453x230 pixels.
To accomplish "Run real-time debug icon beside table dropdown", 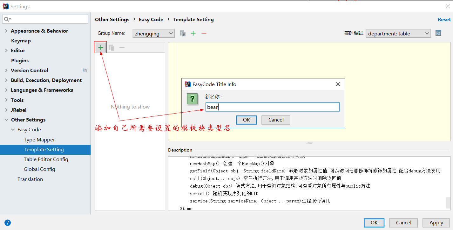I will tap(438, 33).
